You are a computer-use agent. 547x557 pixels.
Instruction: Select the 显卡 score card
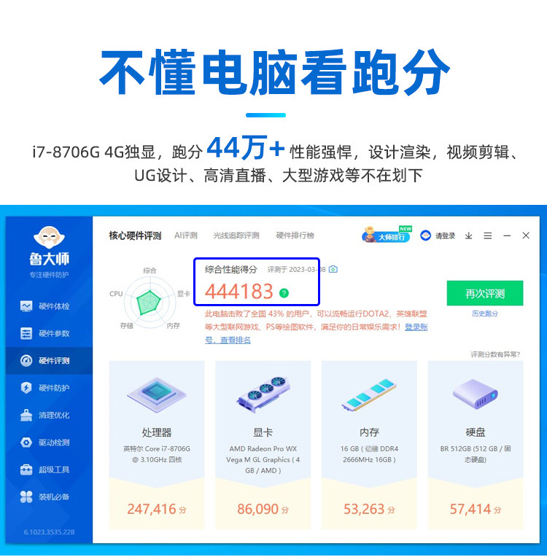click(x=263, y=445)
